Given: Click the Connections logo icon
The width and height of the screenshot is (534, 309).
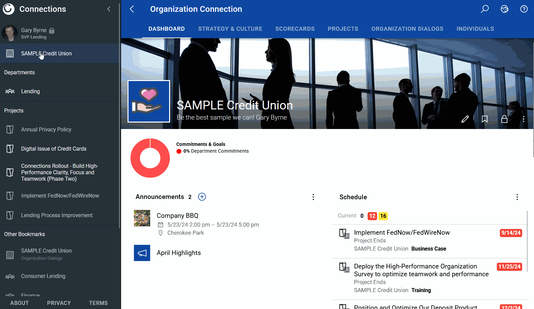Looking at the screenshot, I should [x=9, y=9].
